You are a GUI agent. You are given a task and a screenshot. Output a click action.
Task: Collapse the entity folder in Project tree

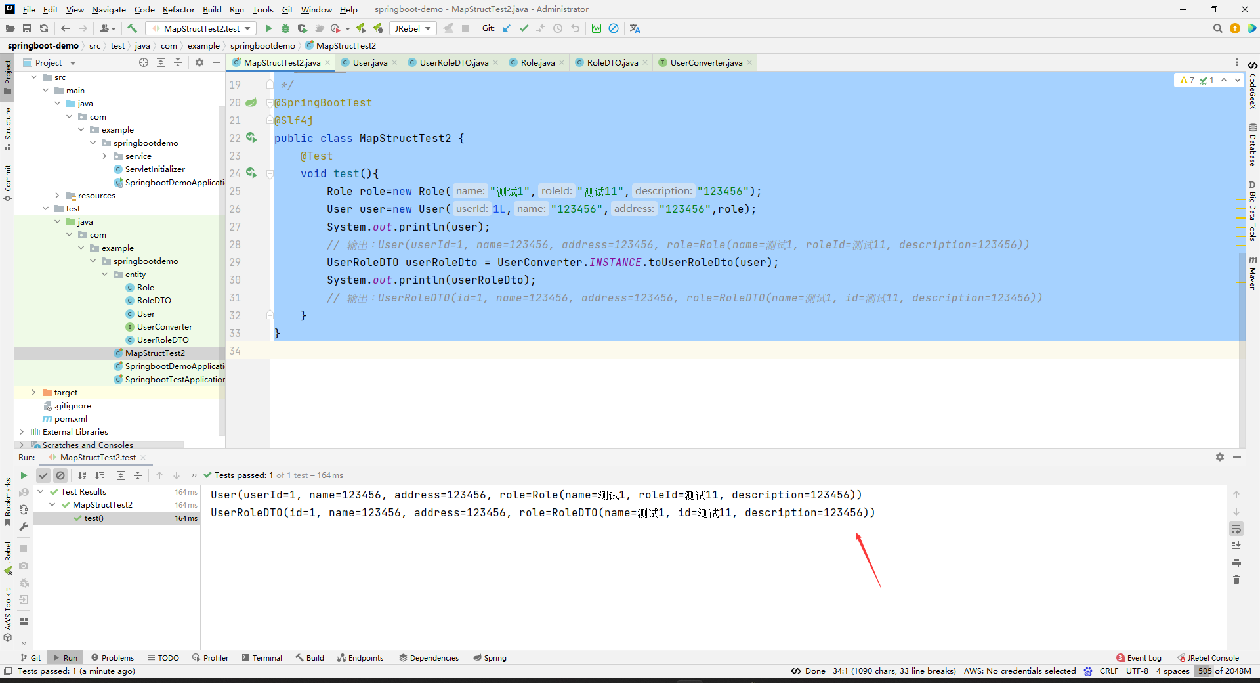point(105,274)
